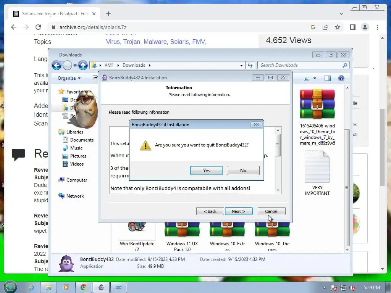391x293 pixels.
Task: Open a new Chrome tab
Action: tap(108, 14)
